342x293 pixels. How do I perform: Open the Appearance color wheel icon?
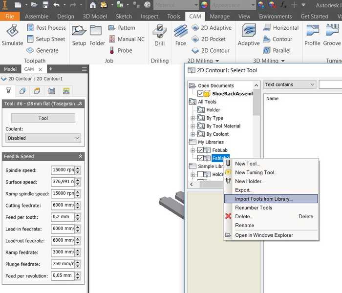(204, 5)
